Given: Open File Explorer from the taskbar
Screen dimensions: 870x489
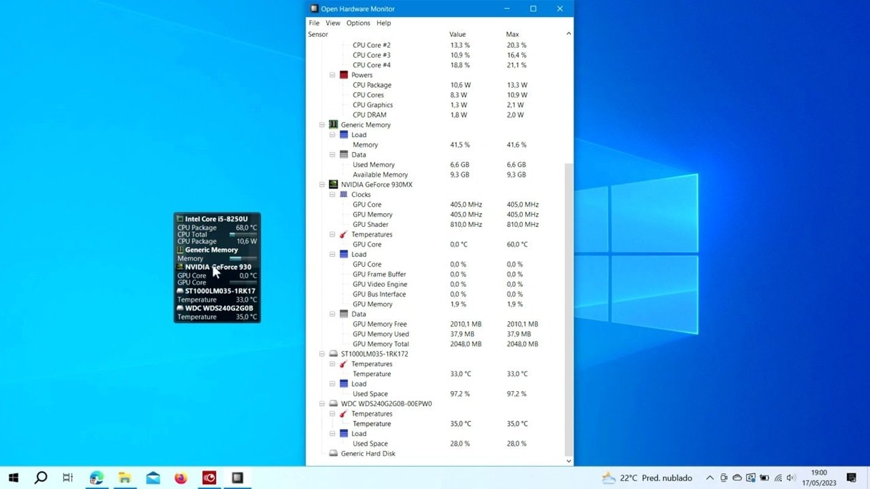Looking at the screenshot, I should [x=124, y=478].
